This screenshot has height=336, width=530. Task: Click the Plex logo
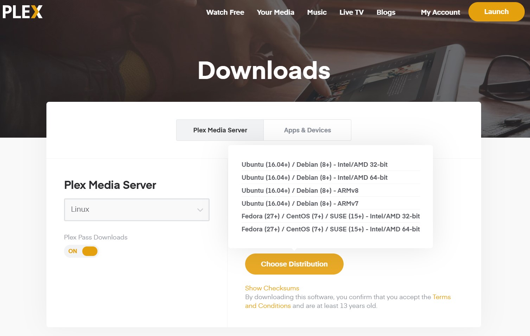coord(23,12)
